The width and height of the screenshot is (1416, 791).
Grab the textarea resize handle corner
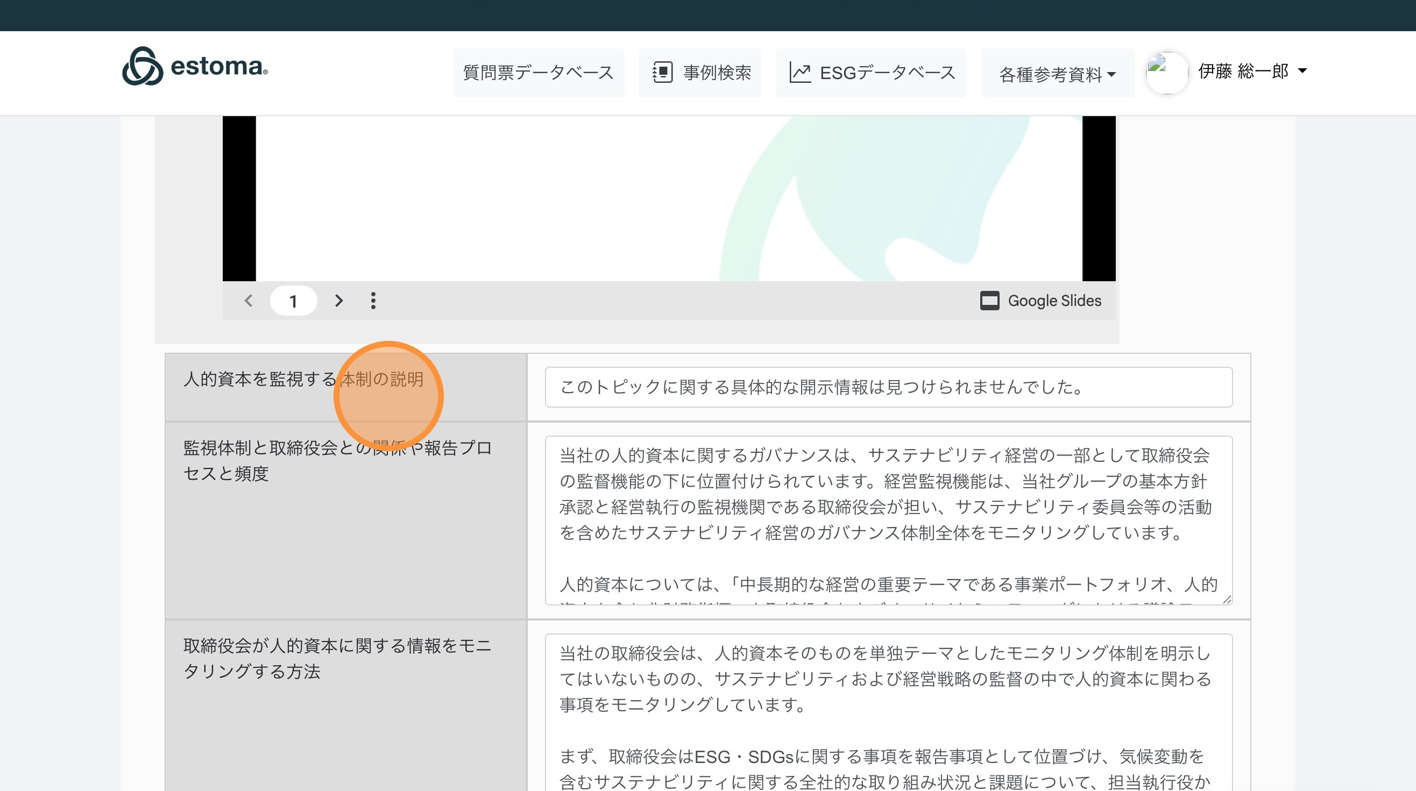1227,600
